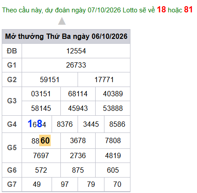Click G4 number 8586
The width and height of the screenshot is (197, 193).
pyautogui.click(x=117, y=124)
